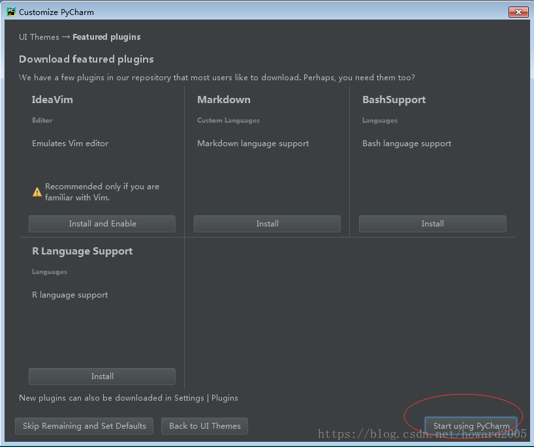The width and height of the screenshot is (534, 447).
Task: Click 'Markdown language support' description
Action: (253, 144)
